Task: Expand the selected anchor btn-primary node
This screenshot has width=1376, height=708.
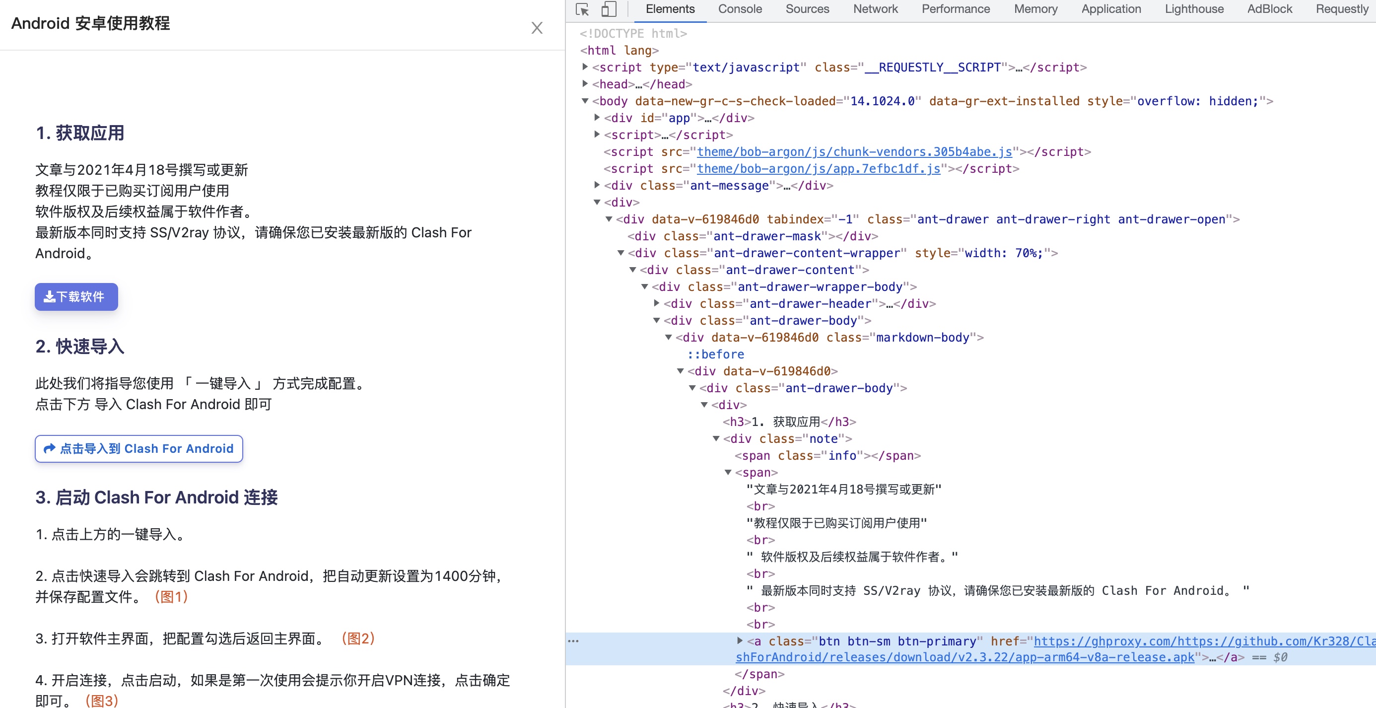Action: [740, 640]
